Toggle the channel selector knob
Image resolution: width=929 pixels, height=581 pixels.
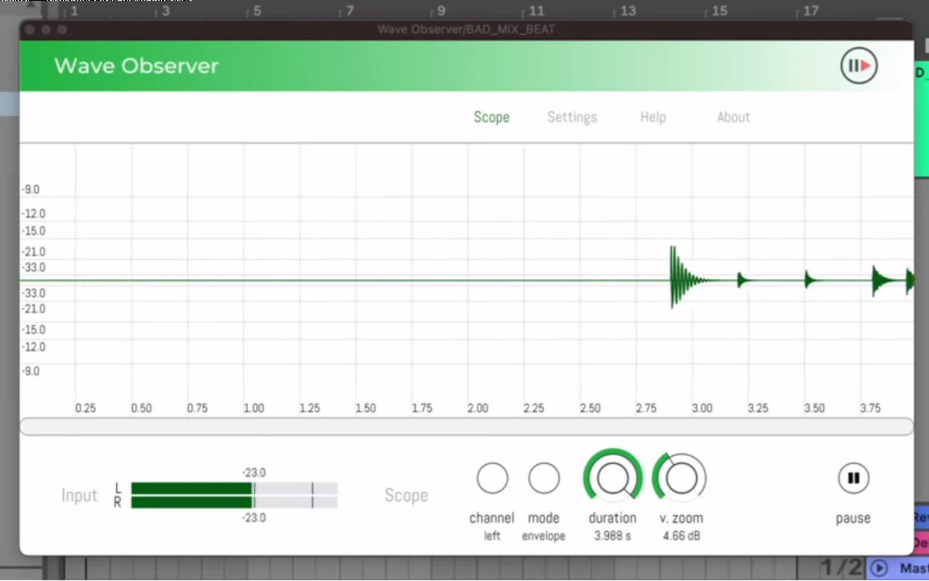492,478
